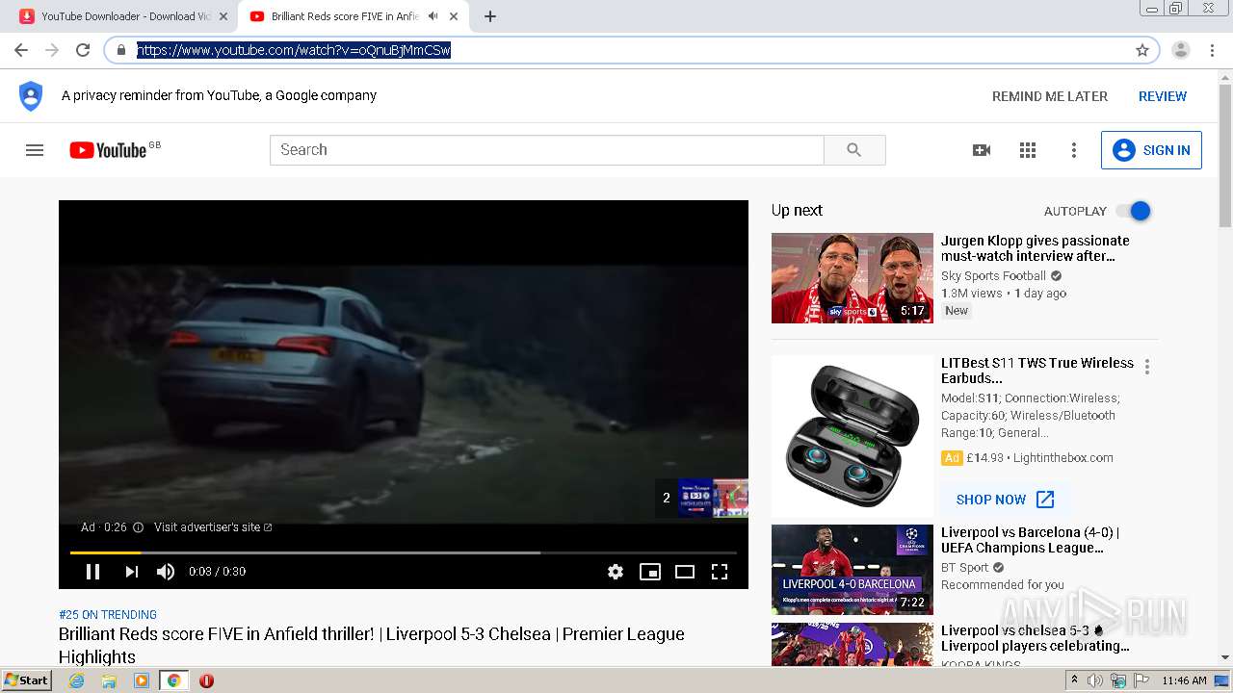Open Windows Explorer folder from taskbar
This screenshot has width=1233, height=693.
coord(109,680)
